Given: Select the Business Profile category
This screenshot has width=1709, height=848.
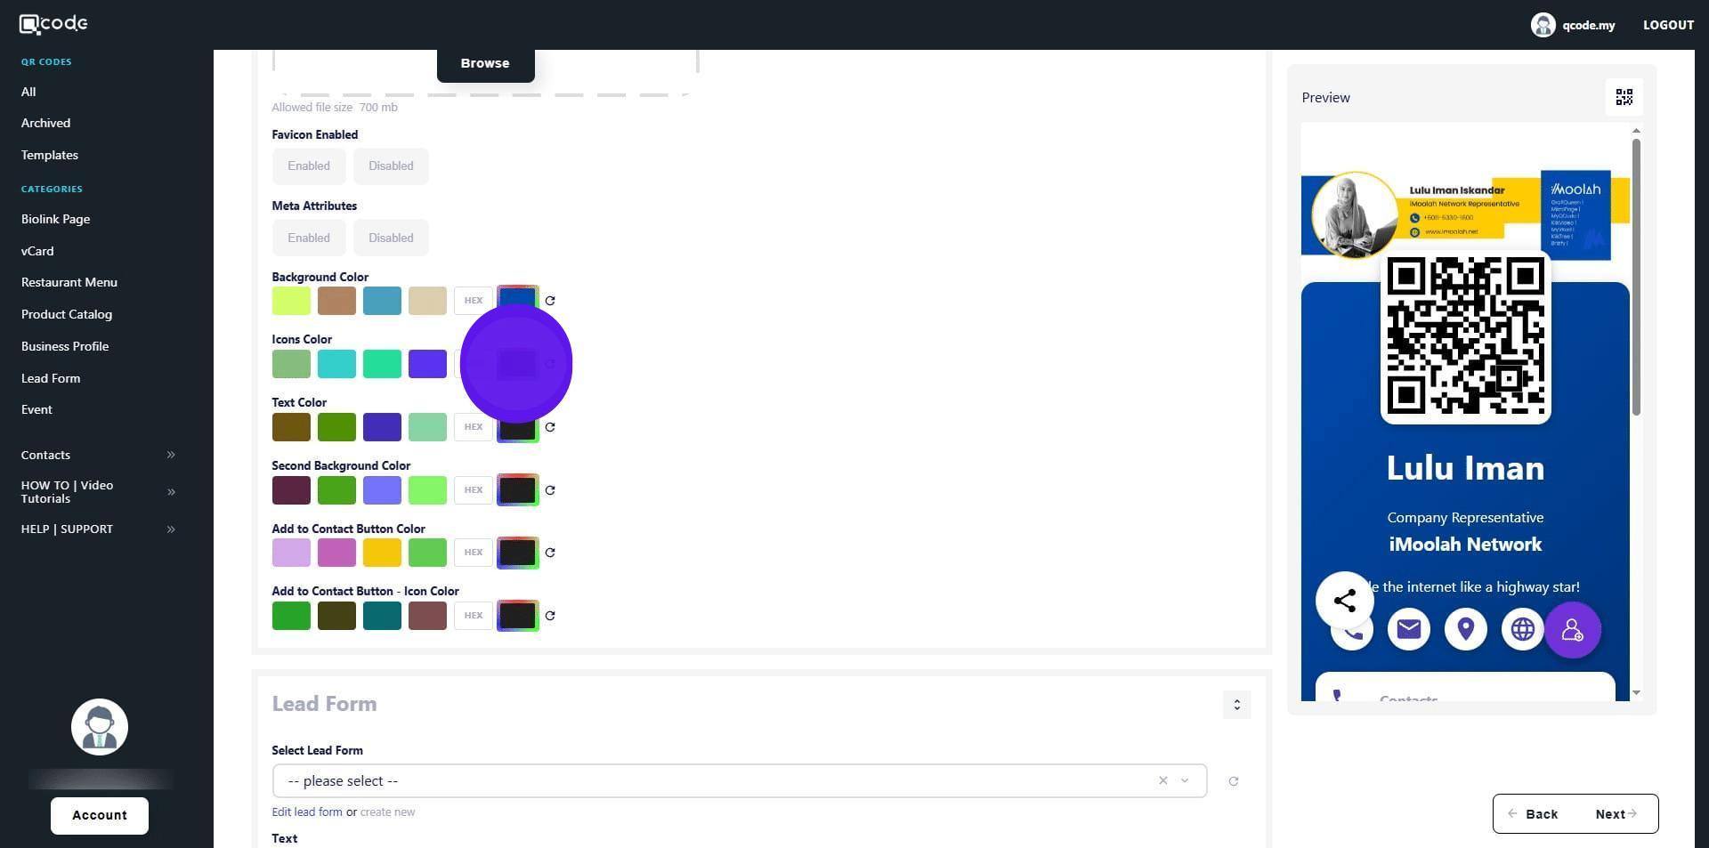Looking at the screenshot, I should [65, 346].
